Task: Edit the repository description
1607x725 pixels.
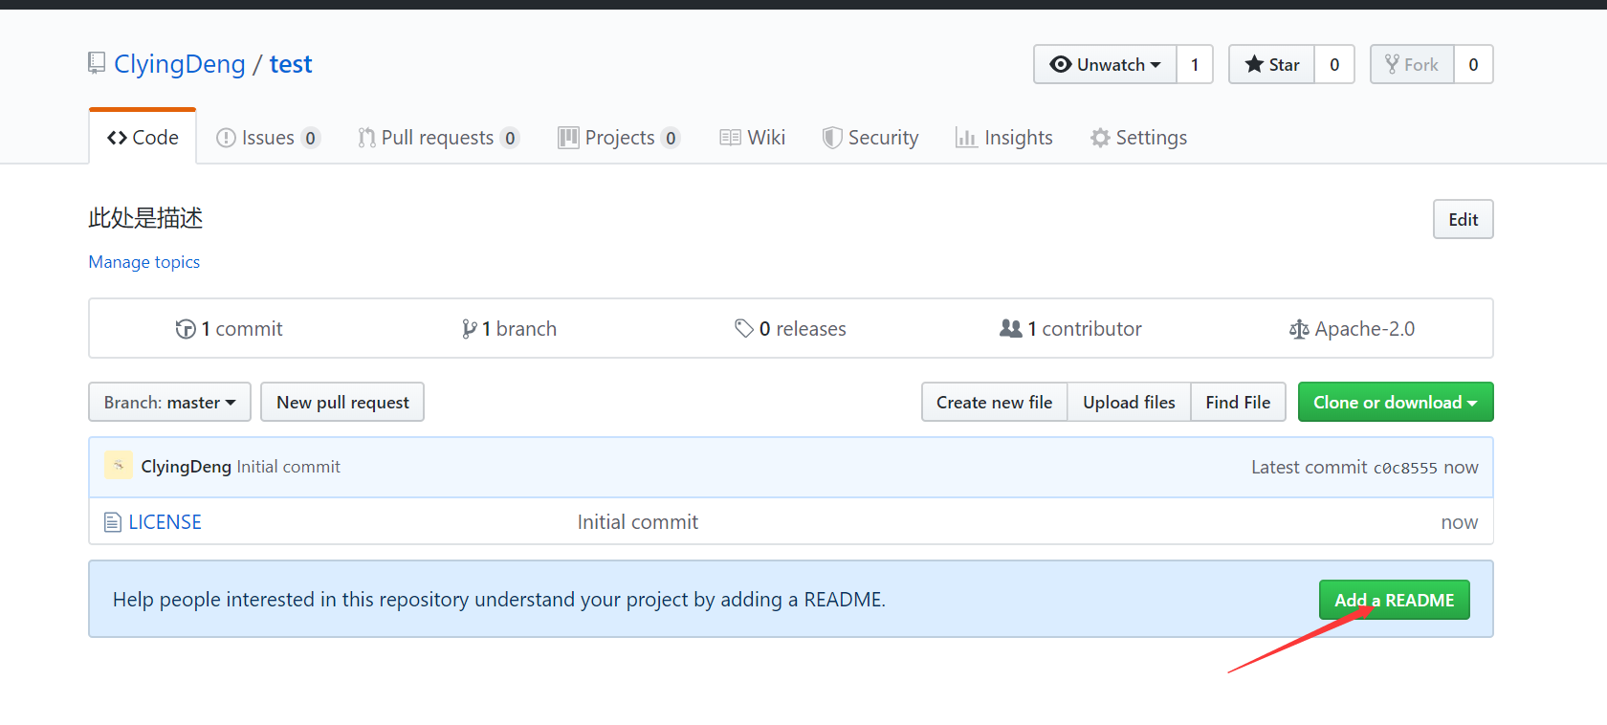Action: (1464, 219)
